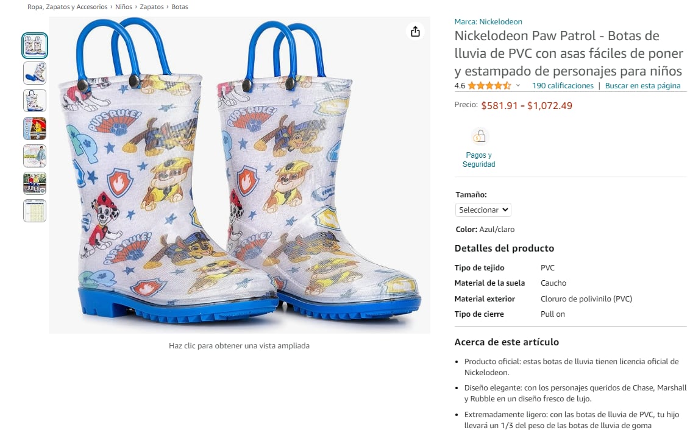Open the red umbrella lifestyle thumbnail

click(x=35, y=129)
